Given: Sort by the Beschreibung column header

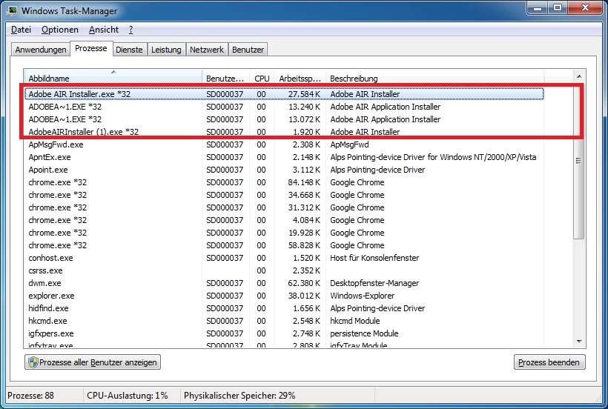Looking at the screenshot, I should coord(434,79).
